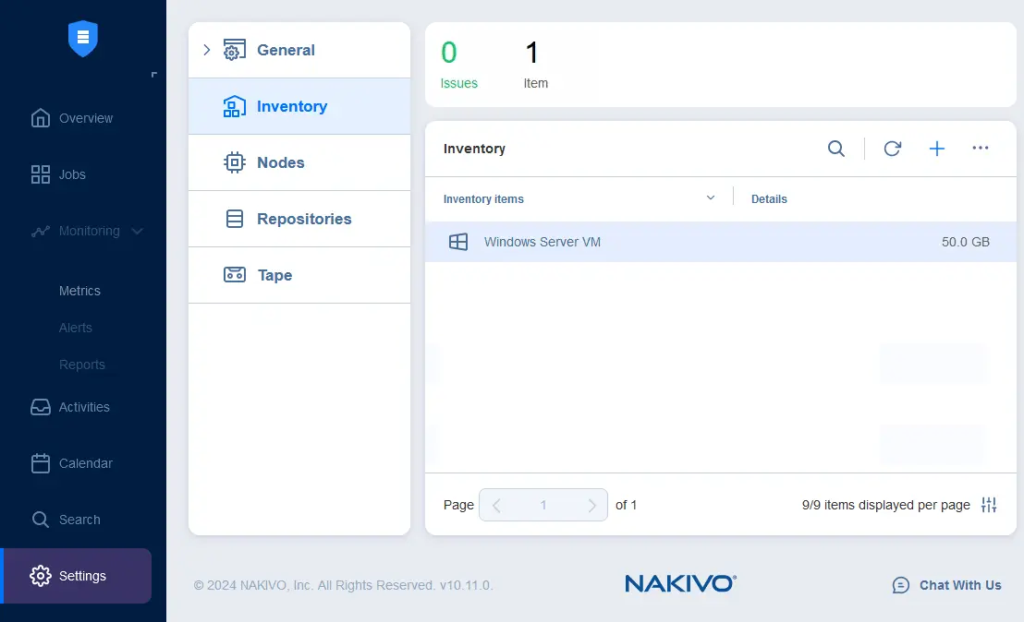Go to Overview in the sidebar
This screenshot has height=622, width=1024.
tap(84, 118)
